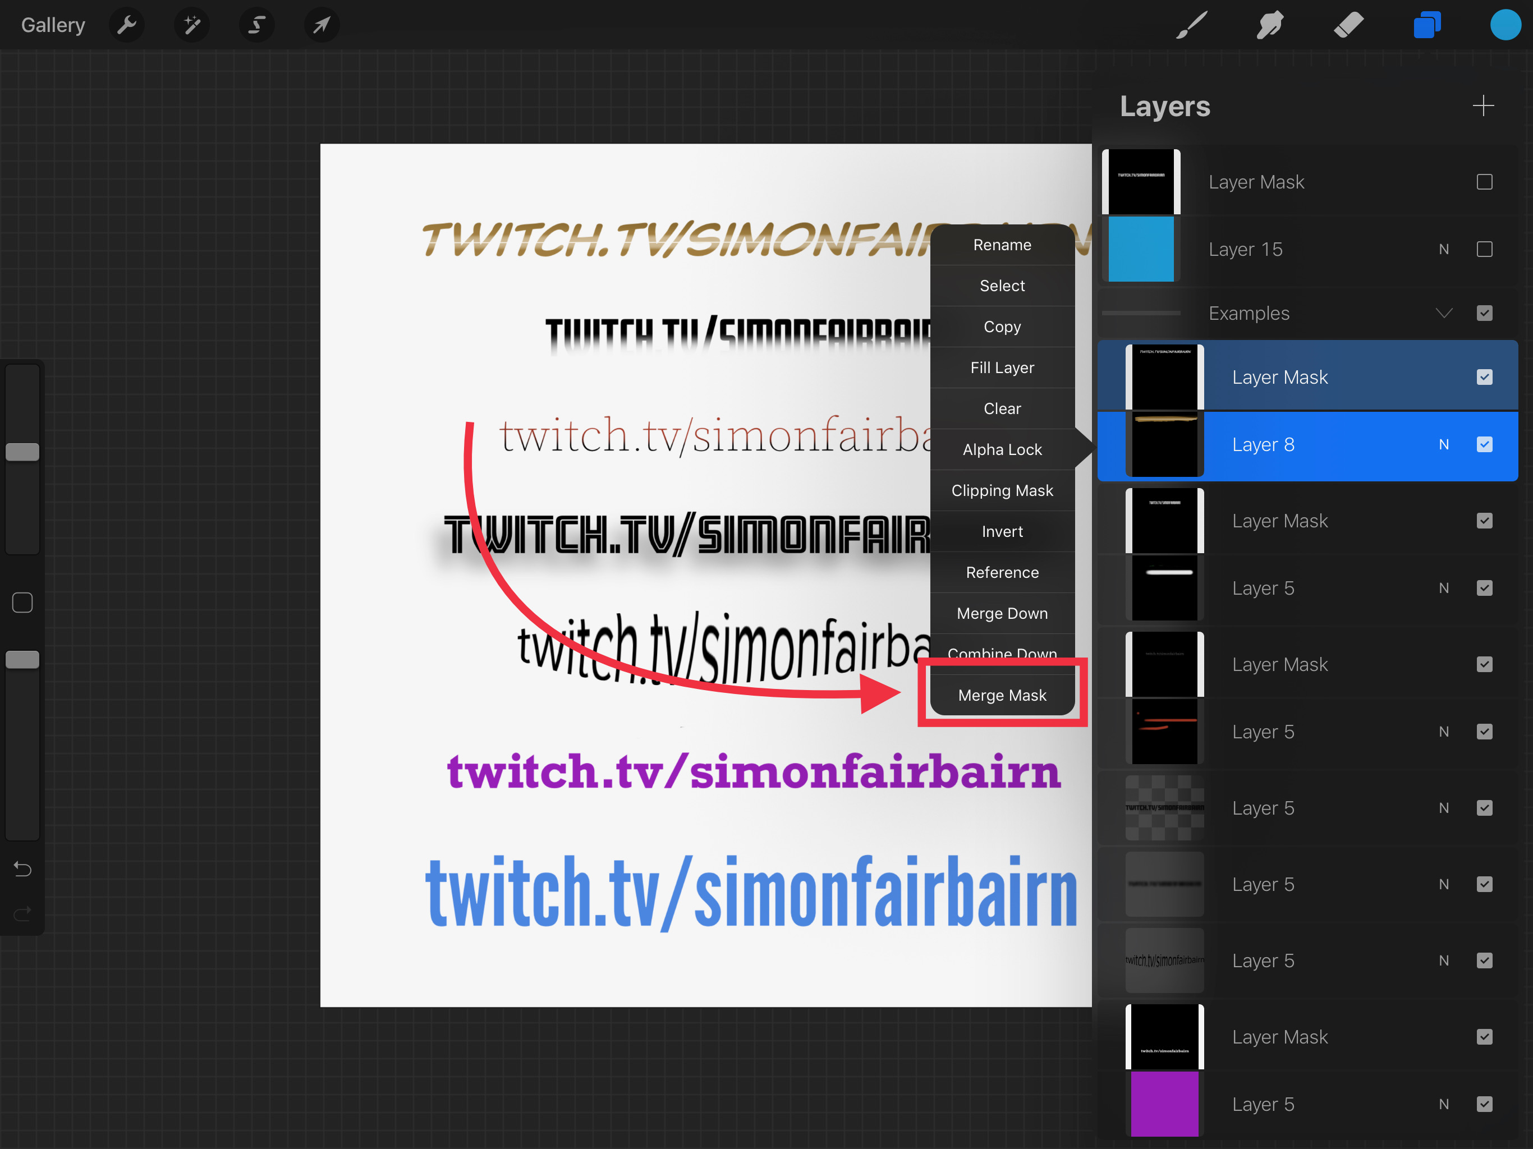Open blend mode N for white-stroke Layer 5

pyautogui.click(x=1444, y=587)
